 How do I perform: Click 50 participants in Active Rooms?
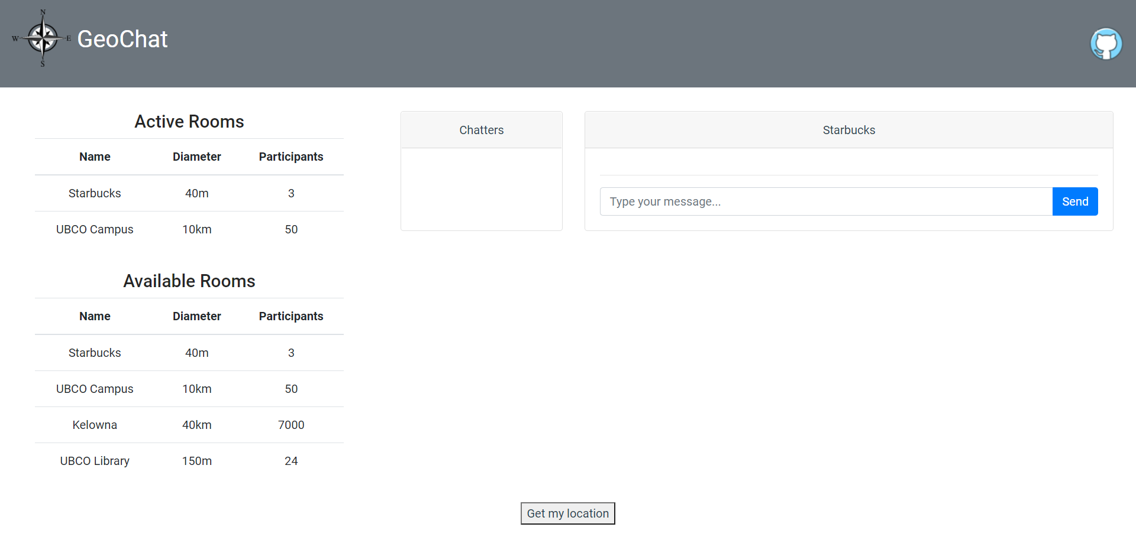click(291, 229)
